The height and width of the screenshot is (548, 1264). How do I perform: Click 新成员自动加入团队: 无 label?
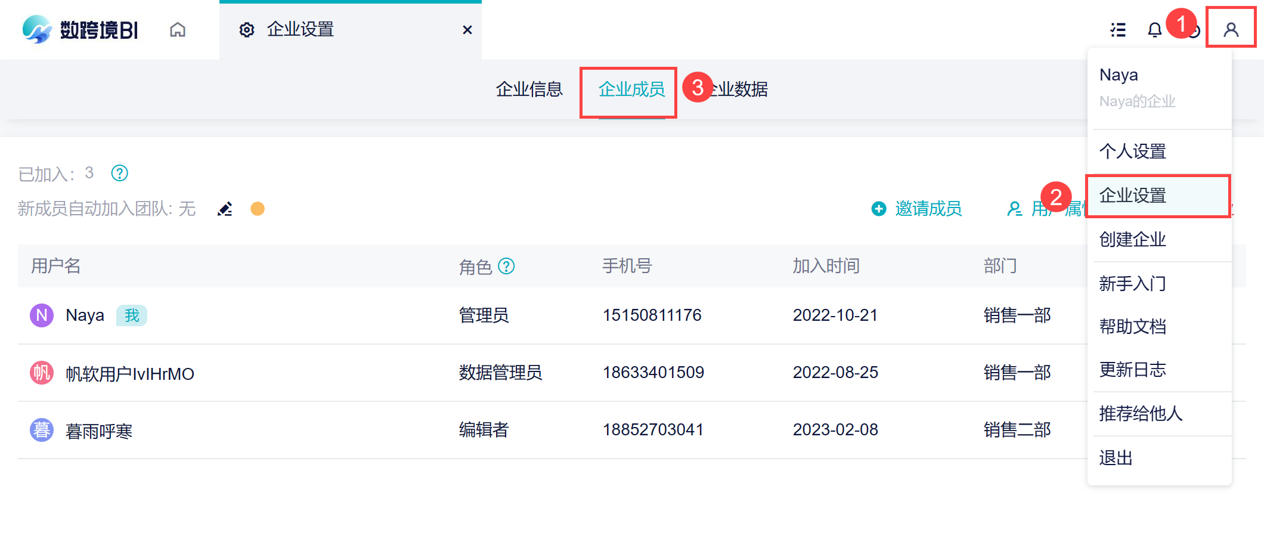[x=107, y=209]
